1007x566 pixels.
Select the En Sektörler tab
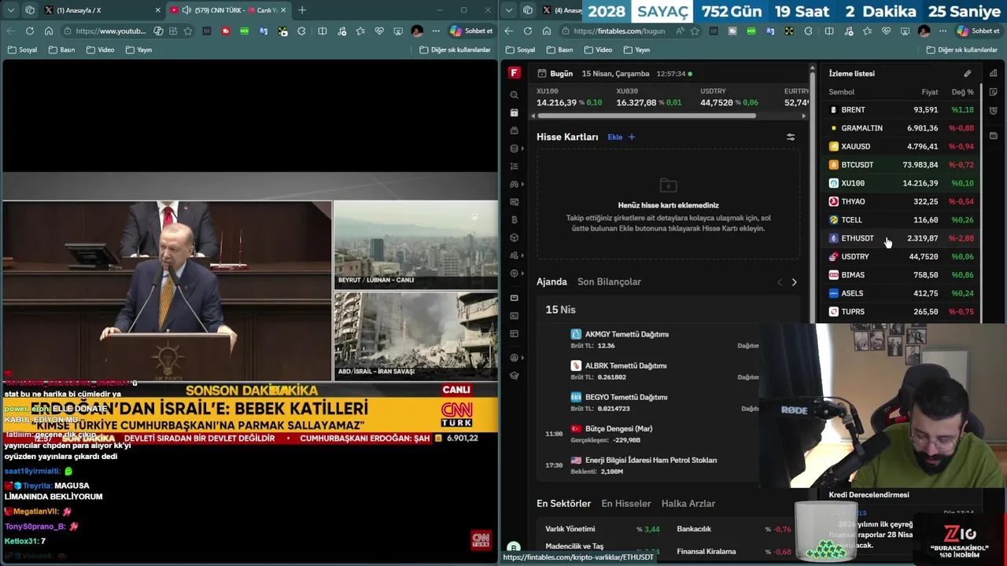point(563,503)
